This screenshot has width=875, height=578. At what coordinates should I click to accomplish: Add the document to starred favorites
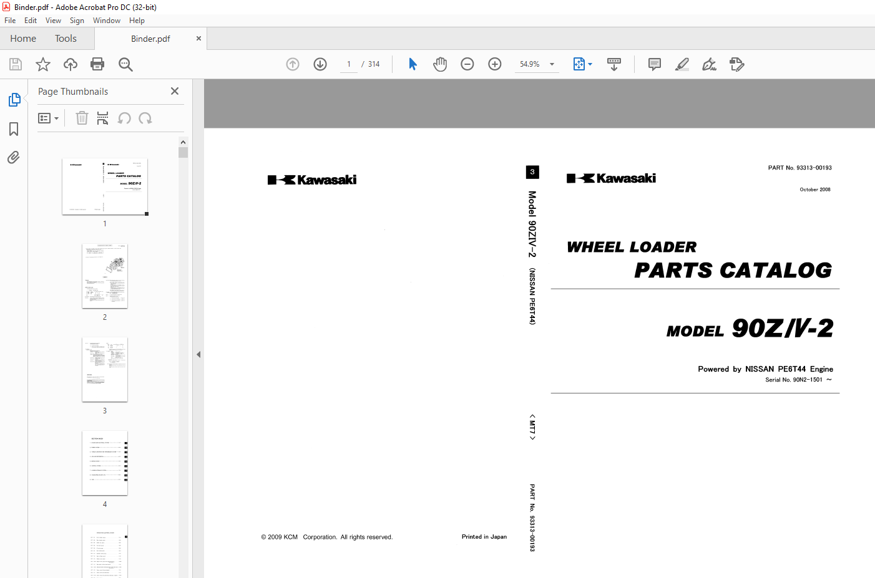(x=43, y=64)
